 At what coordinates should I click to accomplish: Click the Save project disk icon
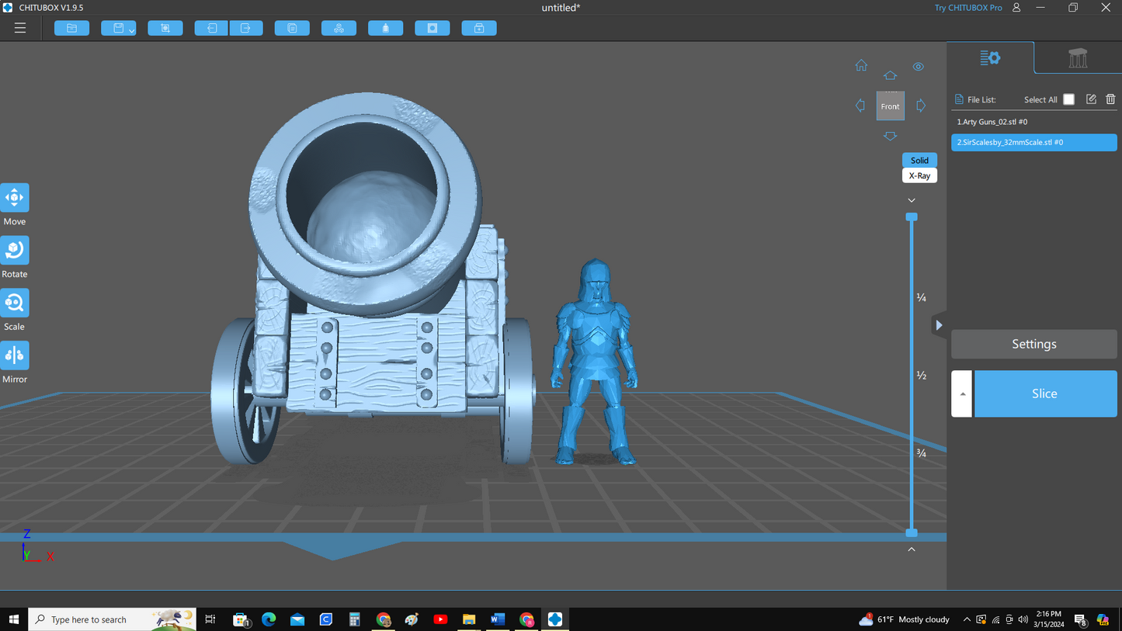pos(118,28)
